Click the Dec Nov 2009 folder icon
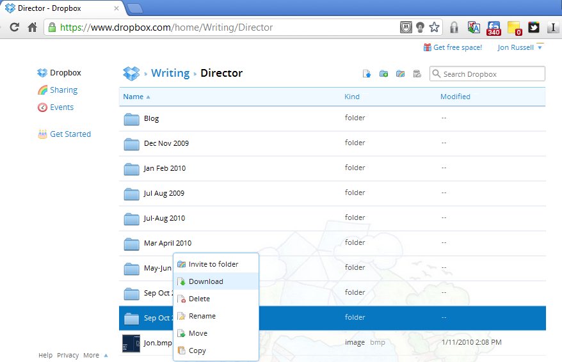Image resolution: width=562 pixels, height=362 pixels. click(132, 144)
